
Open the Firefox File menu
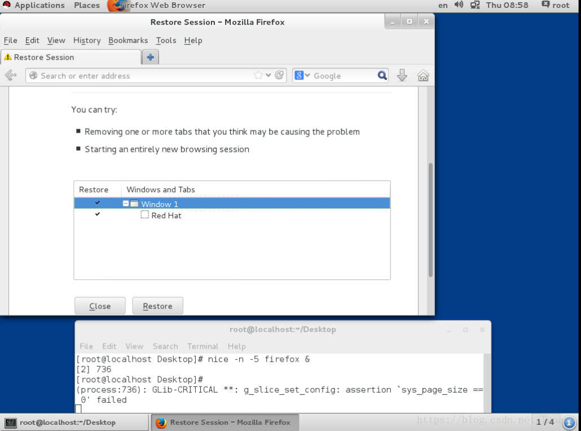10,40
